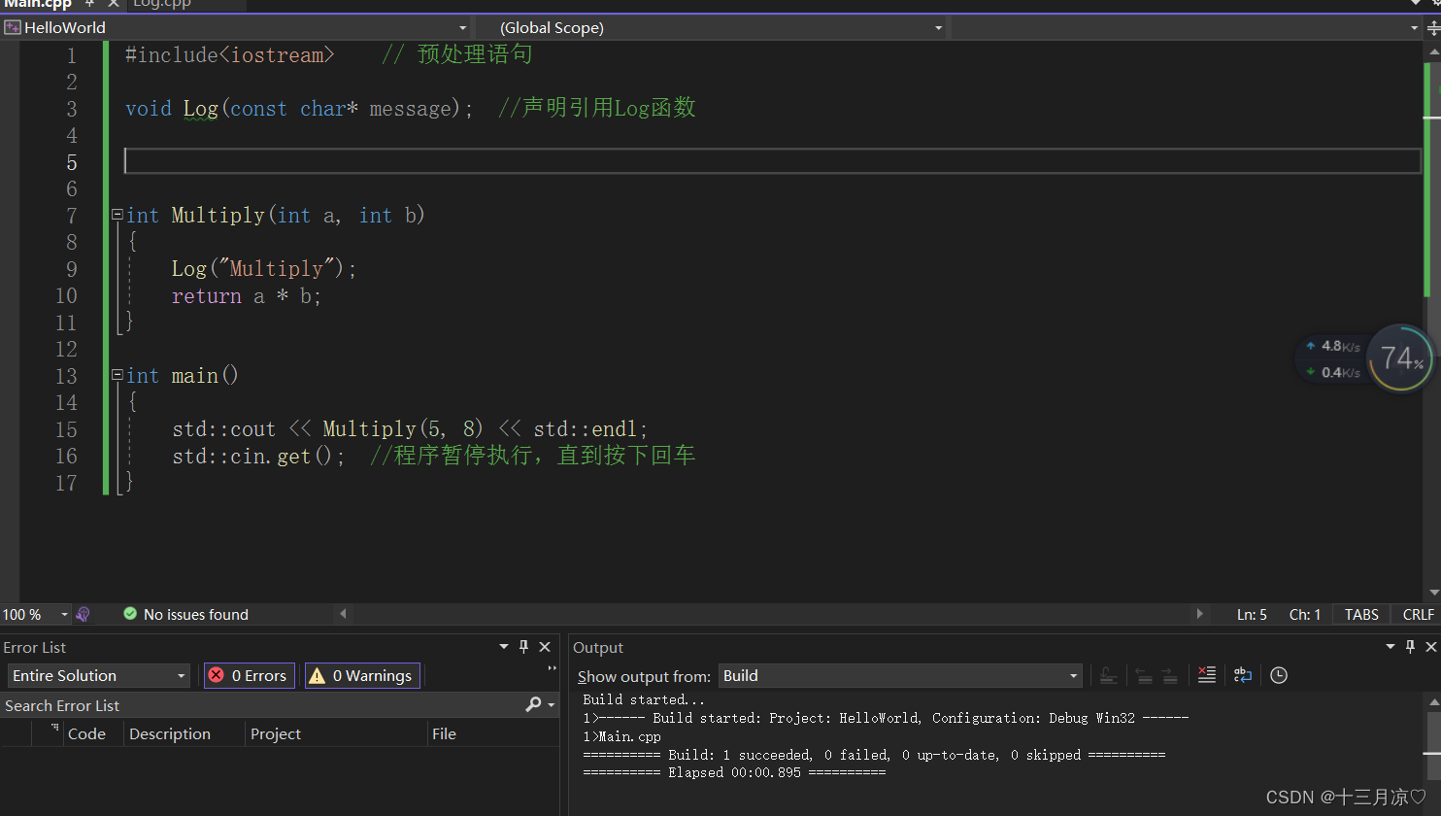The width and height of the screenshot is (1441, 816).
Task: Click the green check health icon
Action: [130, 614]
